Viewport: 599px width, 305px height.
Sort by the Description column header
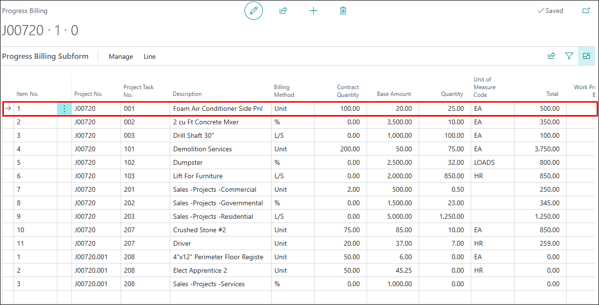point(187,94)
